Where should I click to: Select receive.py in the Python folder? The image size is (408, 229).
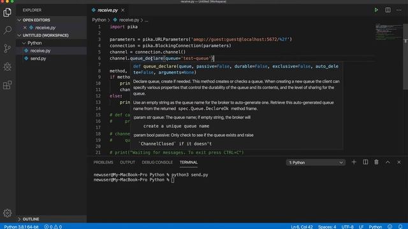click(x=40, y=51)
